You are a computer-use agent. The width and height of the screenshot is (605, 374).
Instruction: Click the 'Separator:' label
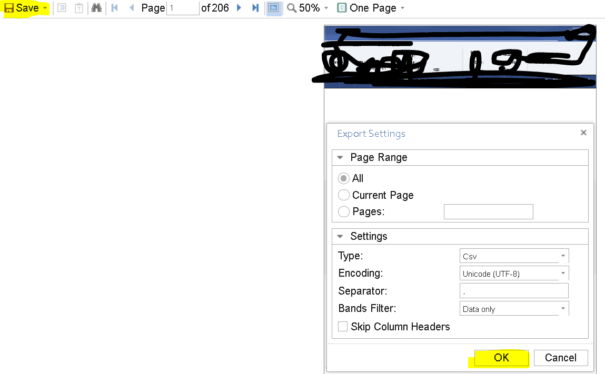click(362, 291)
